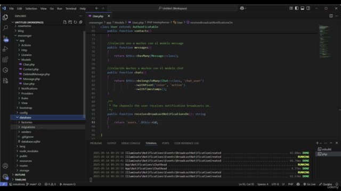Open the File menu
341x191 pixels.
pyautogui.click(x=12, y=8)
